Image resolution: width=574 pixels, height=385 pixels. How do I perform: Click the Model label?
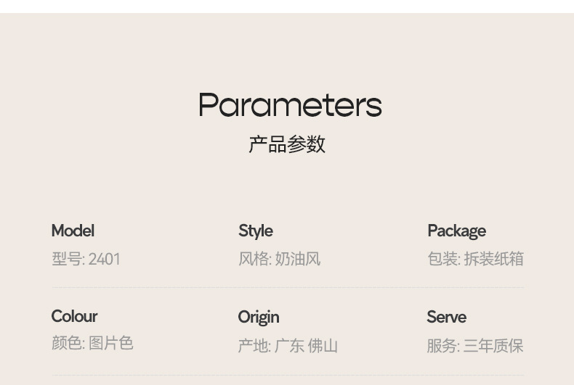(x=73, y=231)
